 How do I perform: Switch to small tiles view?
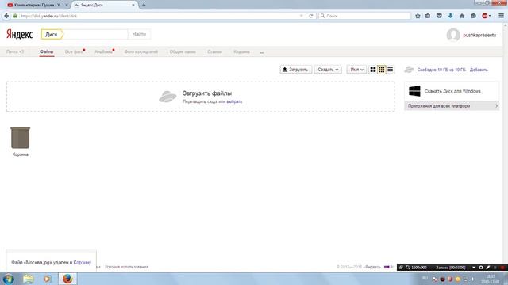pyautogui.click(x=382, y=70)
